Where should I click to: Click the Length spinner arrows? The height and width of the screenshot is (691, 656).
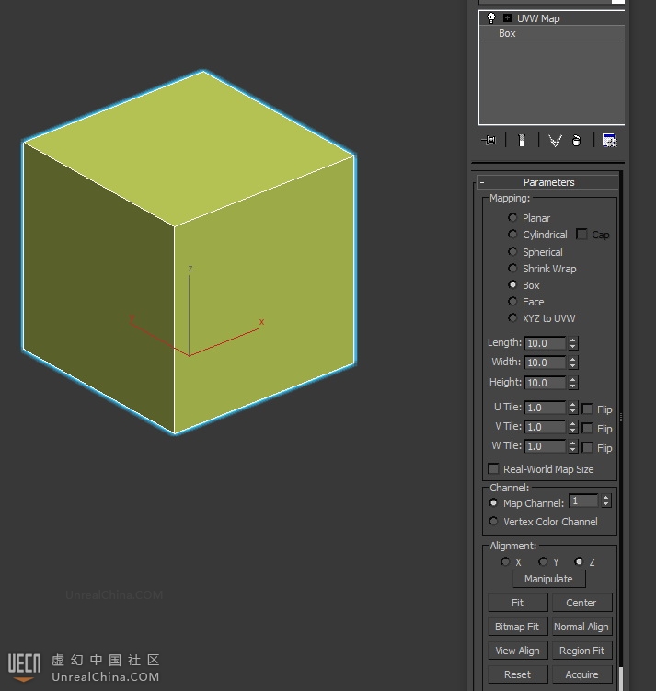(x=572, y=343)
